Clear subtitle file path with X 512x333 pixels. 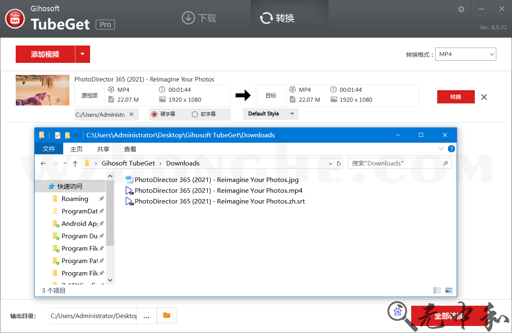pyautogui.click(x=131, y=114)
